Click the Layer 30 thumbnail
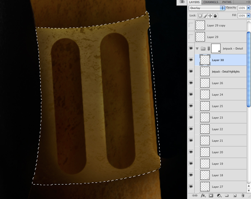 click(205, 60)
